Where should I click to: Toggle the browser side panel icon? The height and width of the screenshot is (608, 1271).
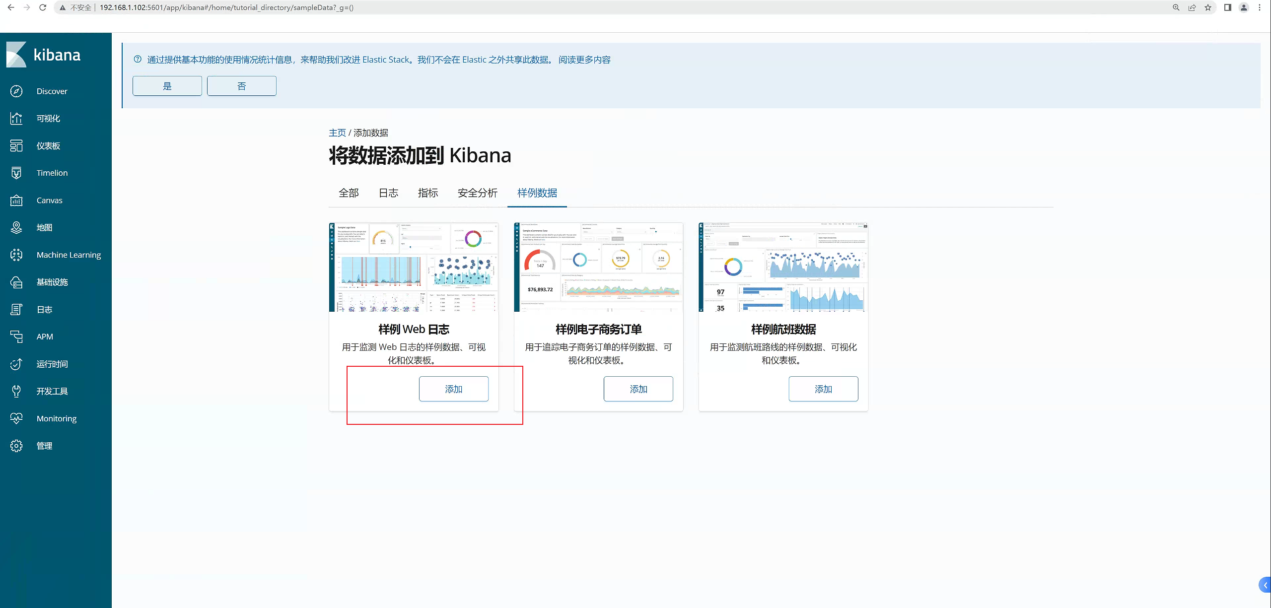[x=1228, y=7]
